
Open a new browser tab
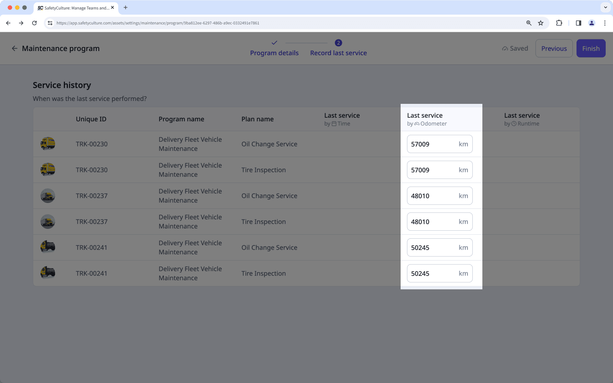coord(126,7)
